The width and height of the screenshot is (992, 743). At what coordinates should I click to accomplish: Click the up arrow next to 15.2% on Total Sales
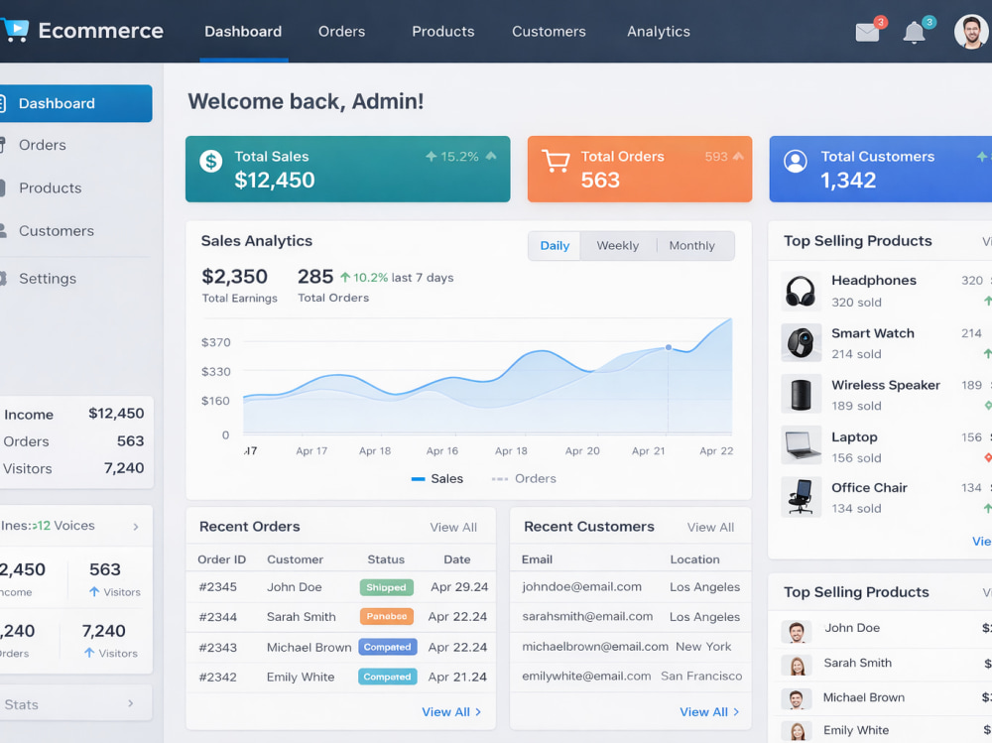(432, 157)
